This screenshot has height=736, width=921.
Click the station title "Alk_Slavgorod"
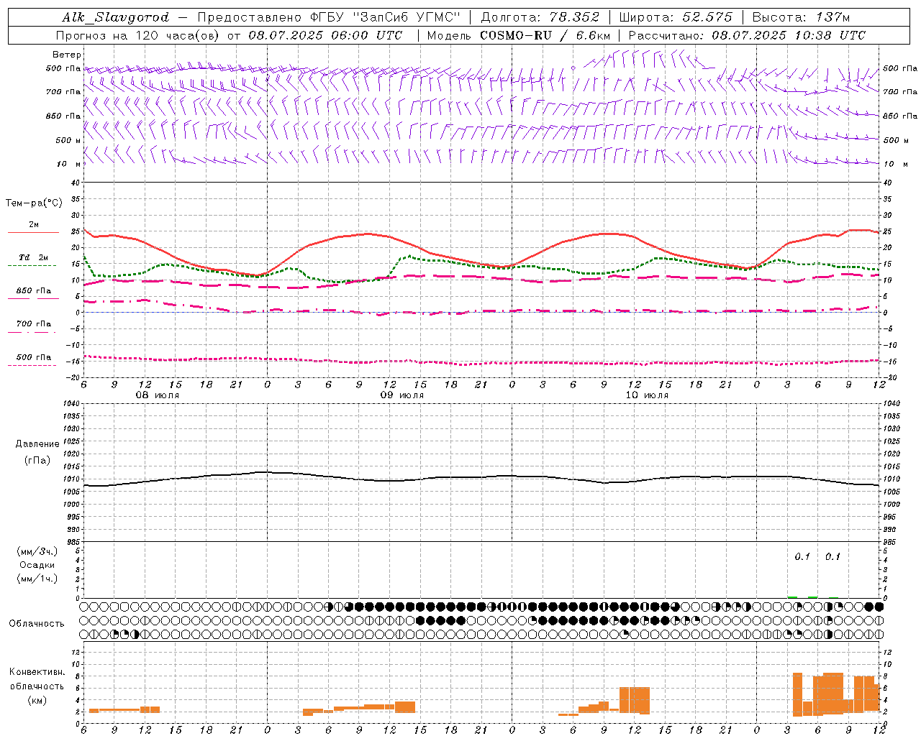coord(116,17)
